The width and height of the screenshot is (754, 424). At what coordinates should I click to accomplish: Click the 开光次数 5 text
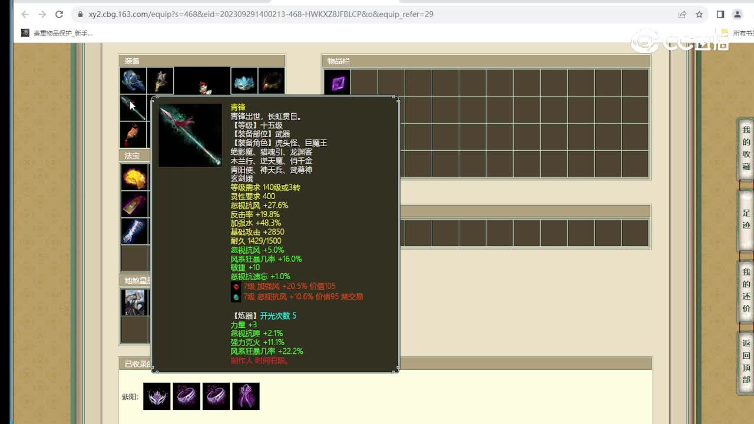click(279, 316)
